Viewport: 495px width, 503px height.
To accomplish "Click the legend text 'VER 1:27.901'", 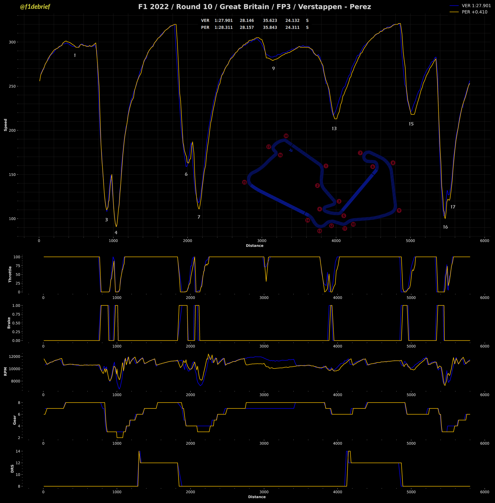I will 476,6.
